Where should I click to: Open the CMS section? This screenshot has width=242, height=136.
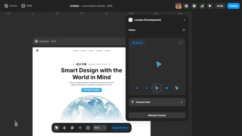coord(27,6)
